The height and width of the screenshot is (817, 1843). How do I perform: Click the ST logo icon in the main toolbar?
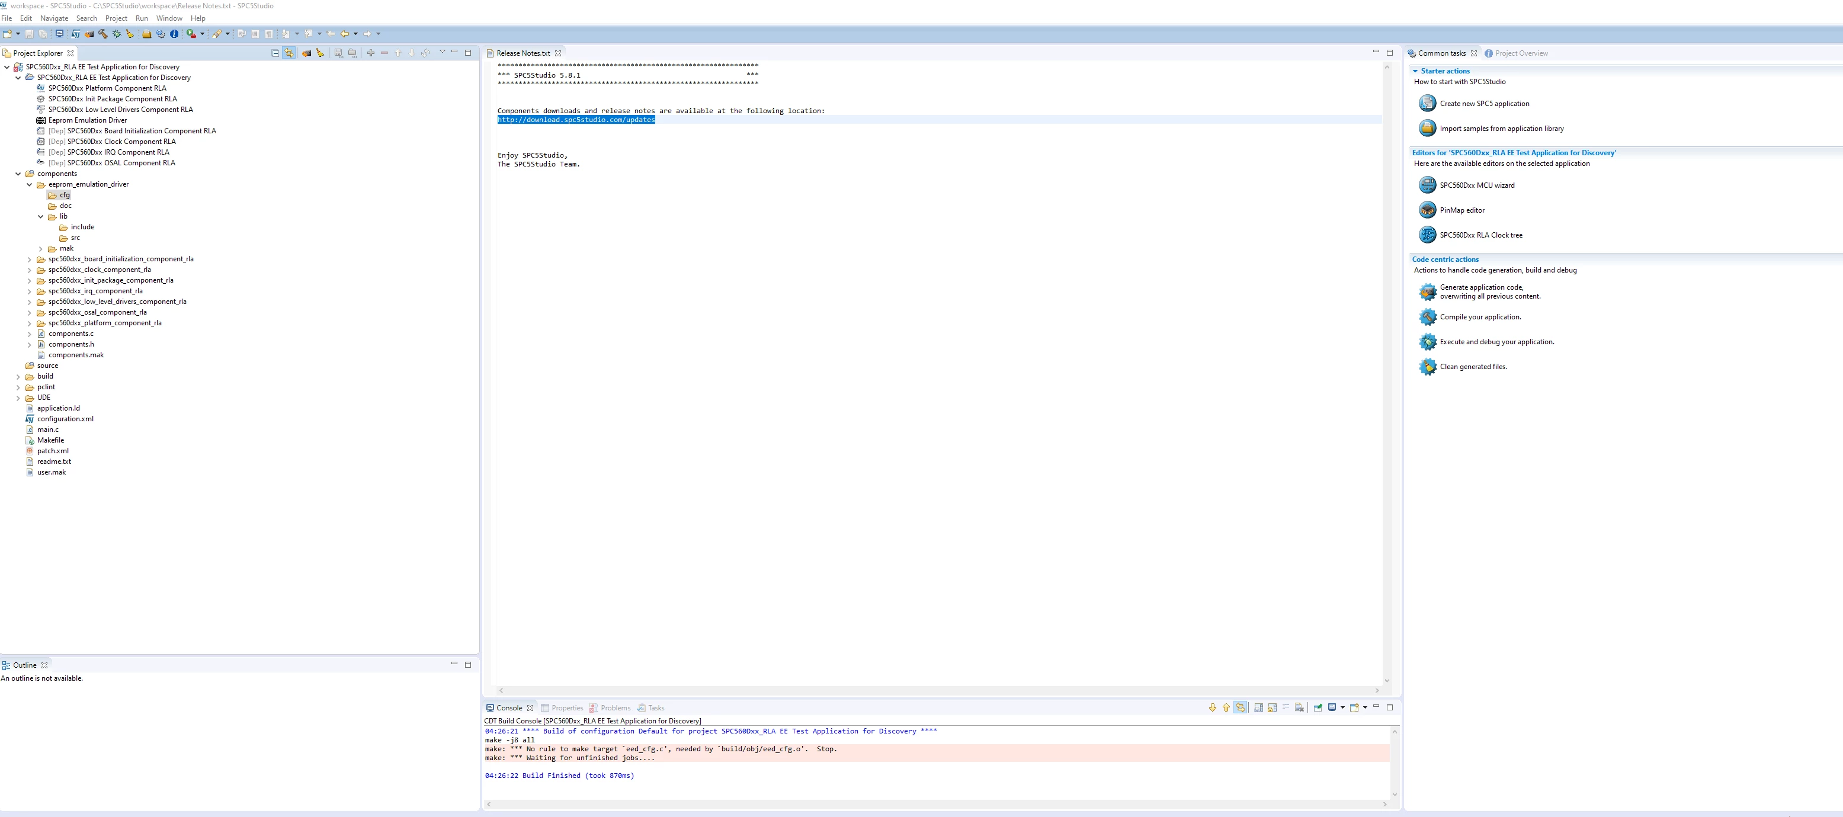(76, 34)
